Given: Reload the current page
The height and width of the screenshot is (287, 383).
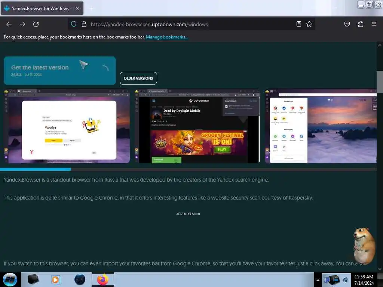Looking at the screenshot, I should [x=36, y=24].
